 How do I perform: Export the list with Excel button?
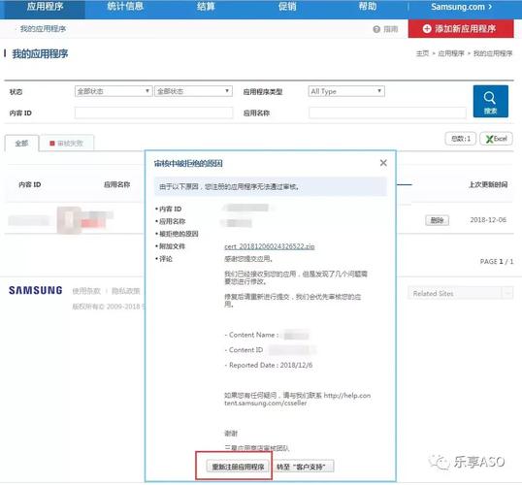point(496,139)
